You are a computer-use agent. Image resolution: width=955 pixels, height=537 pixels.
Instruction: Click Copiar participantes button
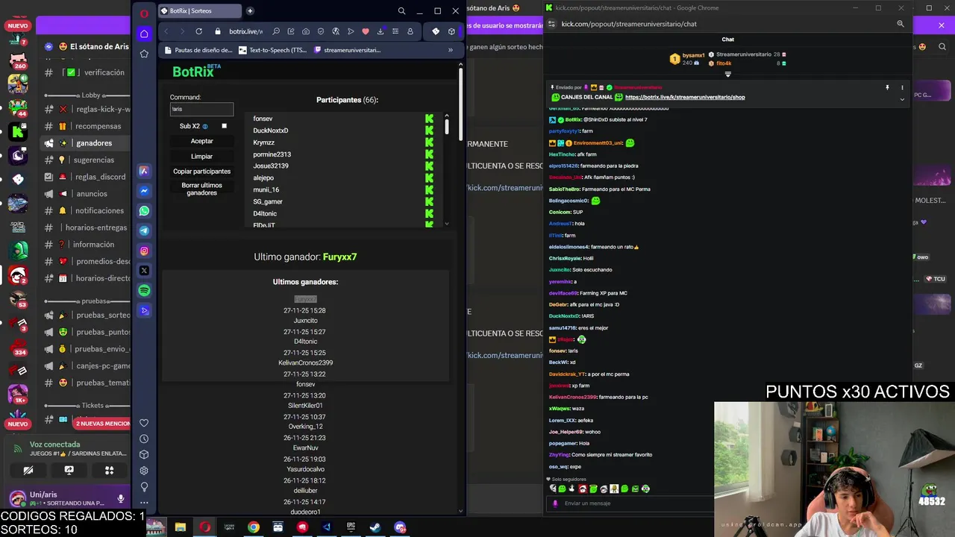[201, 172]
